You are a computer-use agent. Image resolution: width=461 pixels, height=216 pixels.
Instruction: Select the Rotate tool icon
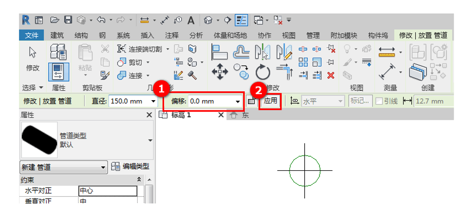point(263,73)
